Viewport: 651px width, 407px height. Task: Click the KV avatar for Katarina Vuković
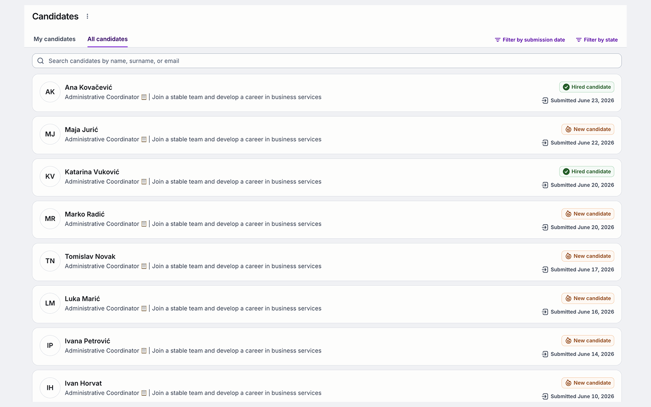pos(50,177)
